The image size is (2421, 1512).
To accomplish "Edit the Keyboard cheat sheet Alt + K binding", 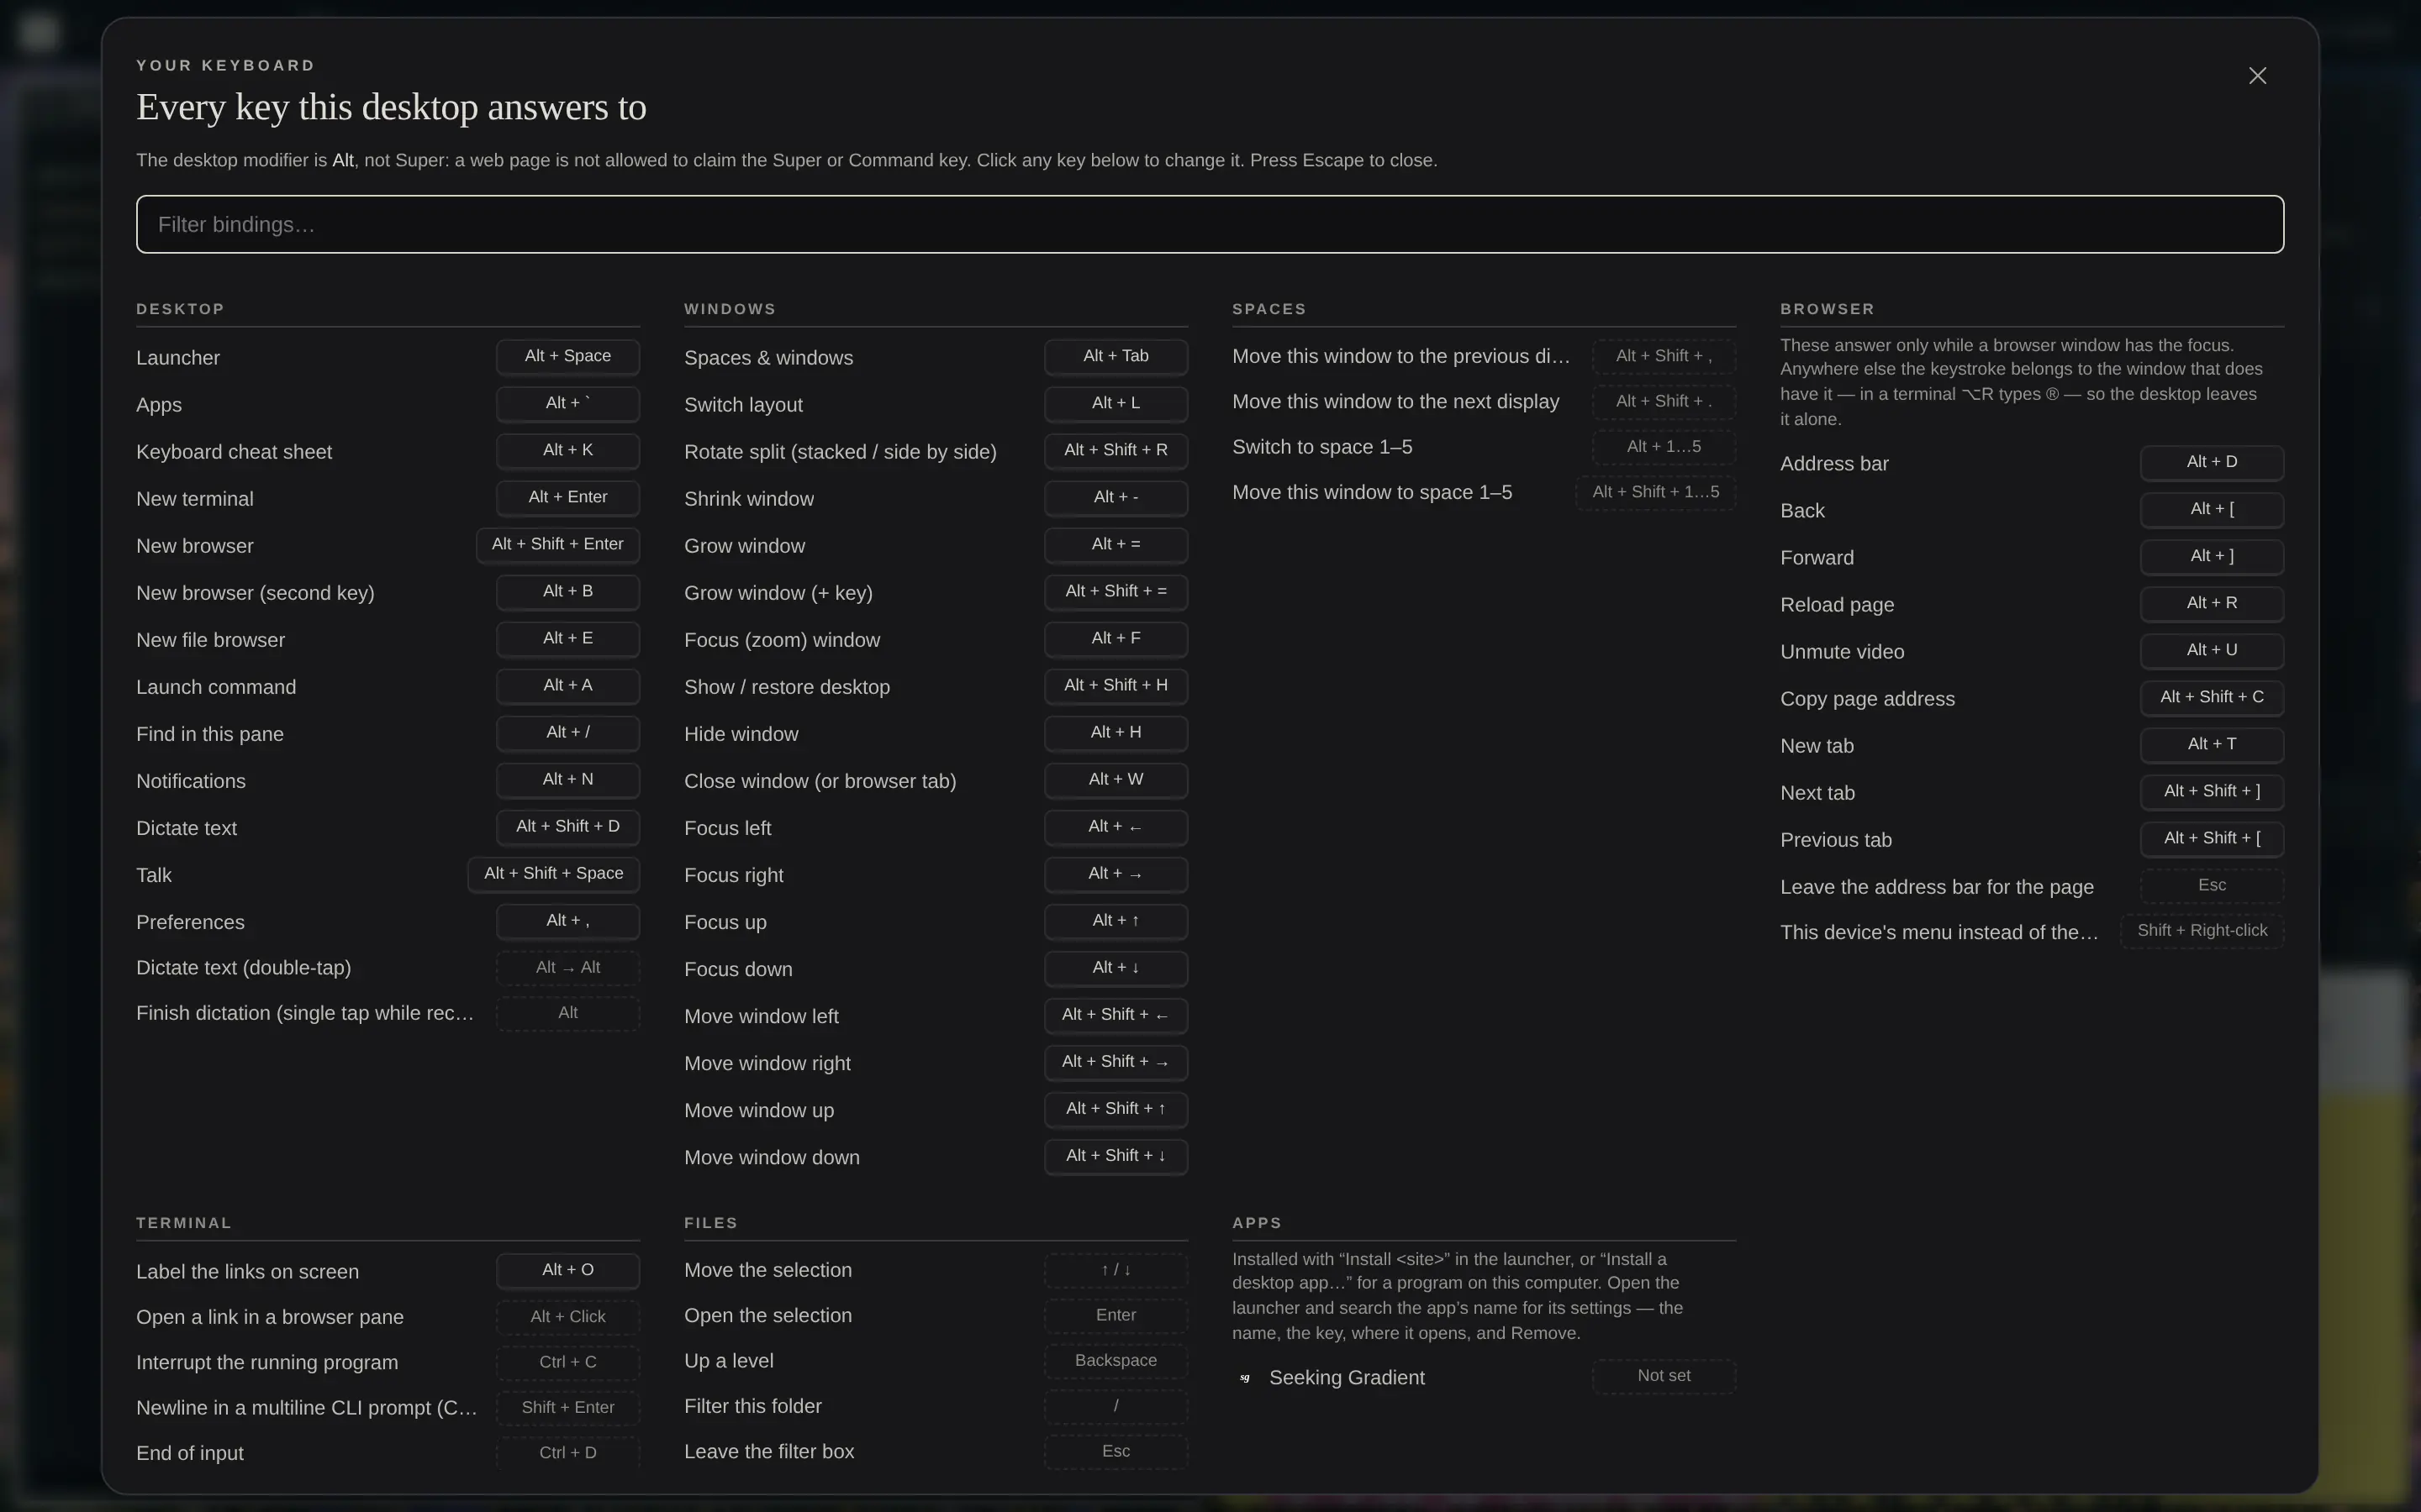I will pos(567,450).
